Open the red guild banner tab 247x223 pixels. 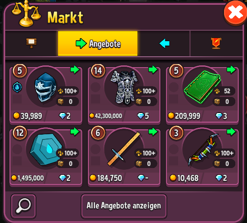[x=216, y=43]
